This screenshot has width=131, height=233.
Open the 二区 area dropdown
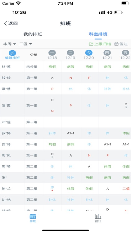(25, 44)
